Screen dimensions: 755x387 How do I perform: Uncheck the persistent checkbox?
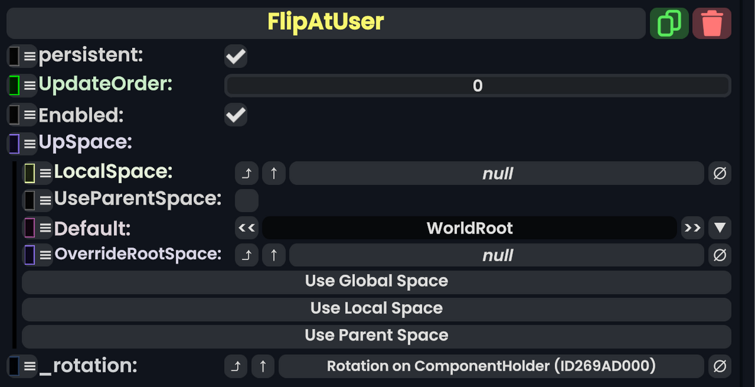(236, 57)
